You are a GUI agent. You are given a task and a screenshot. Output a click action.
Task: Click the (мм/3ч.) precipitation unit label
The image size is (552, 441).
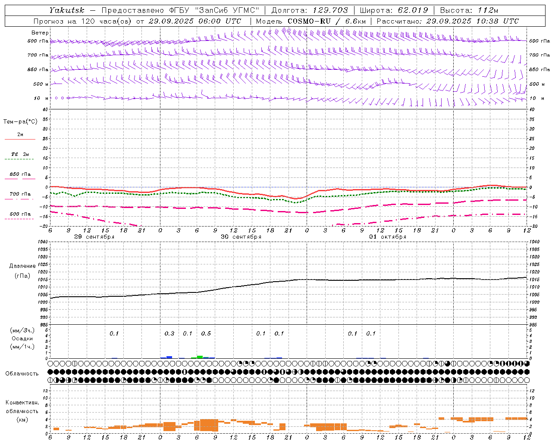coord(22,330)
